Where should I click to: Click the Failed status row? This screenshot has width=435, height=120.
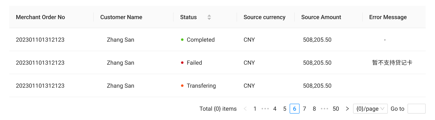click(194, 63)
